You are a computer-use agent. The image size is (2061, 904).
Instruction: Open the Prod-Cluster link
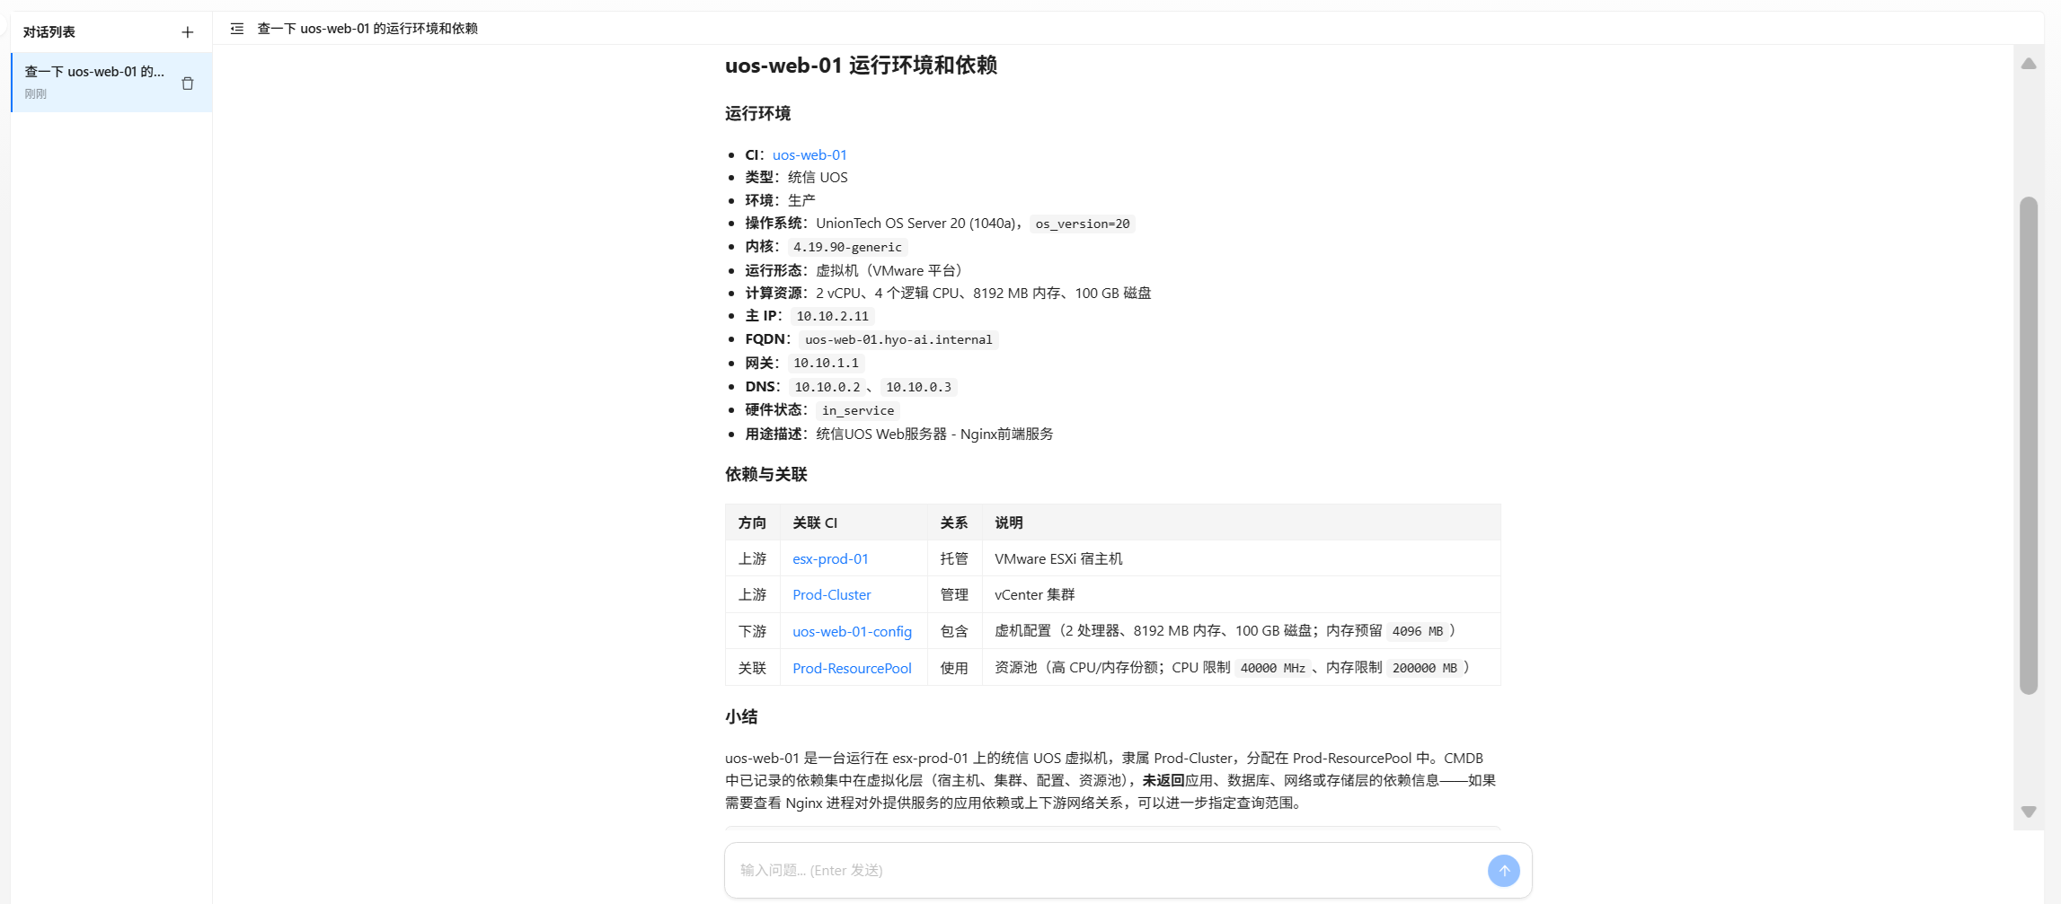(831, 594)
